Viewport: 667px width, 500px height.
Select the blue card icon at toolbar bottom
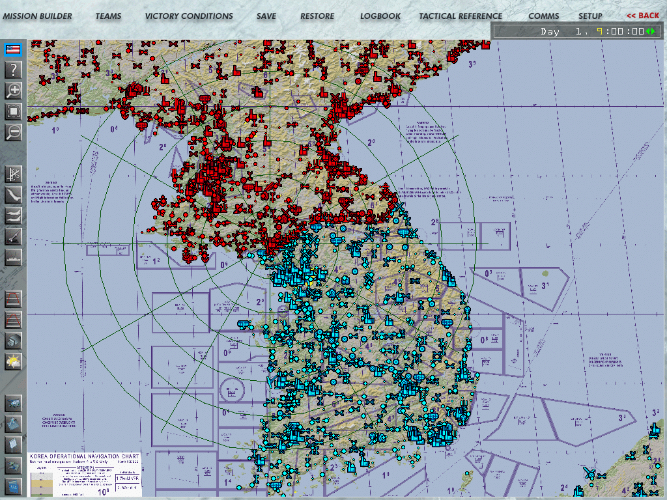click(13, 486)
